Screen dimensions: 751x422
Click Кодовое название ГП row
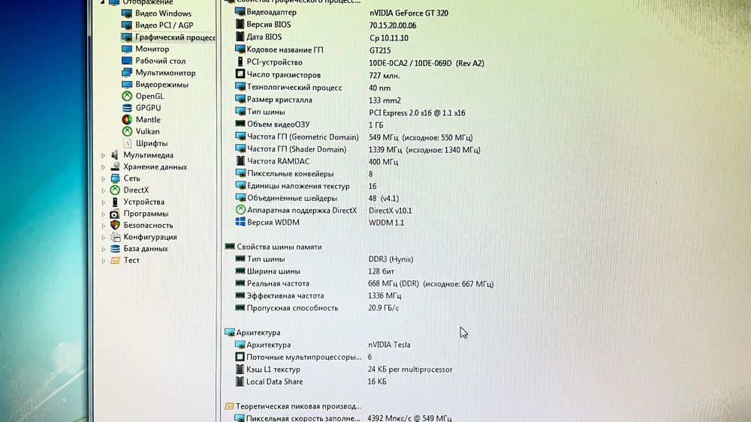click(313, 49)
